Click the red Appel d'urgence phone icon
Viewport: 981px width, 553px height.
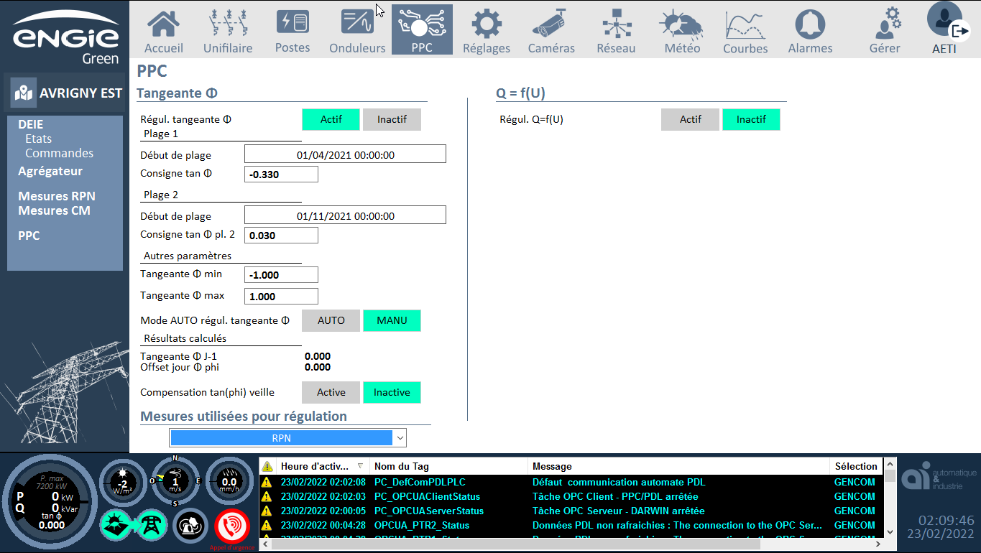tap(232, 526)
